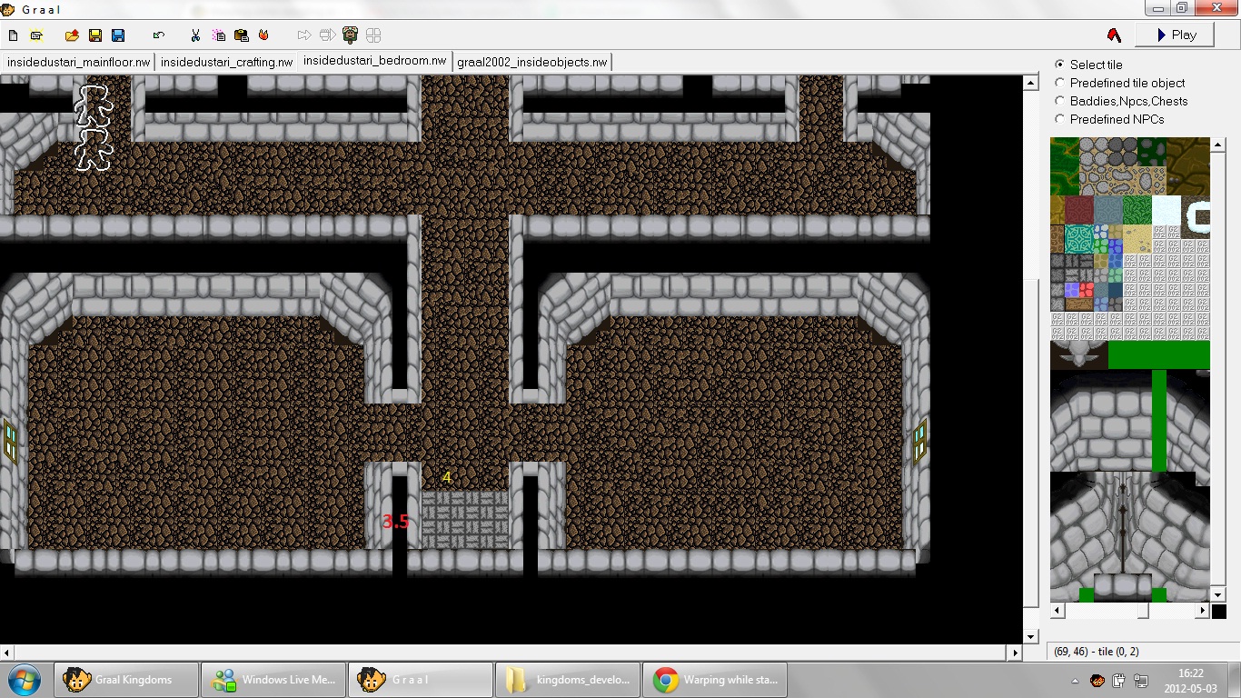Switch to insidedustari_crafting.nw tab
This screenshot has width=1241, height=698.
[x=226, y=63]
